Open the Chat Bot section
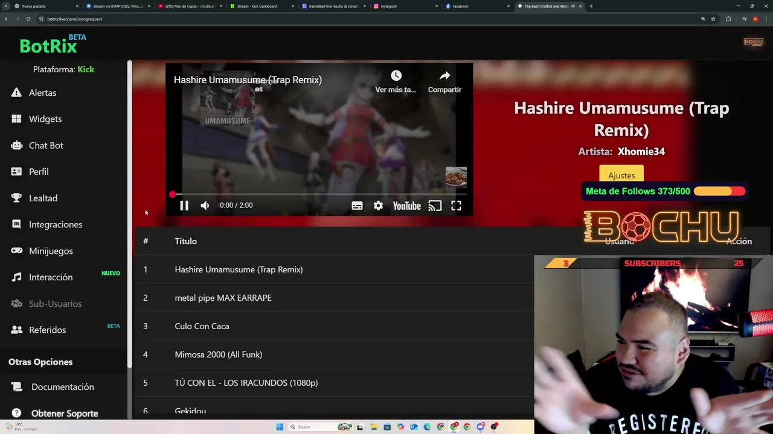Image resolution: width=773 pixels, height=434 pixels. click(46, 145)
